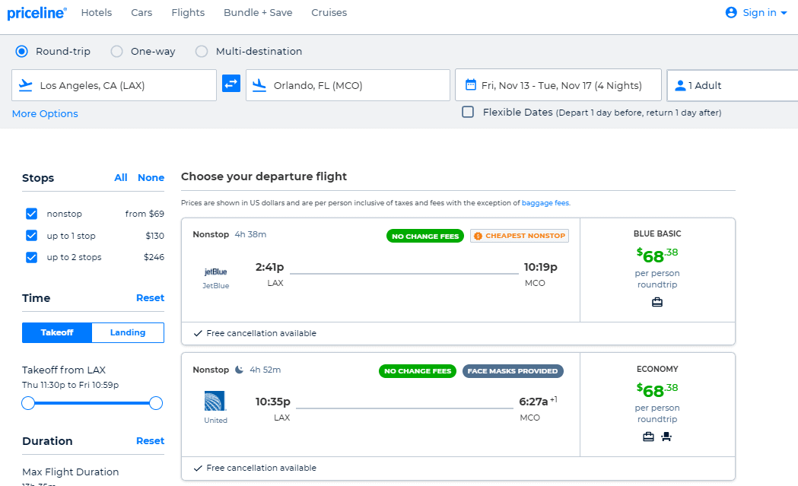Open the baggage fees link
The width and height of the screenshot is (798, 486).
545,203
